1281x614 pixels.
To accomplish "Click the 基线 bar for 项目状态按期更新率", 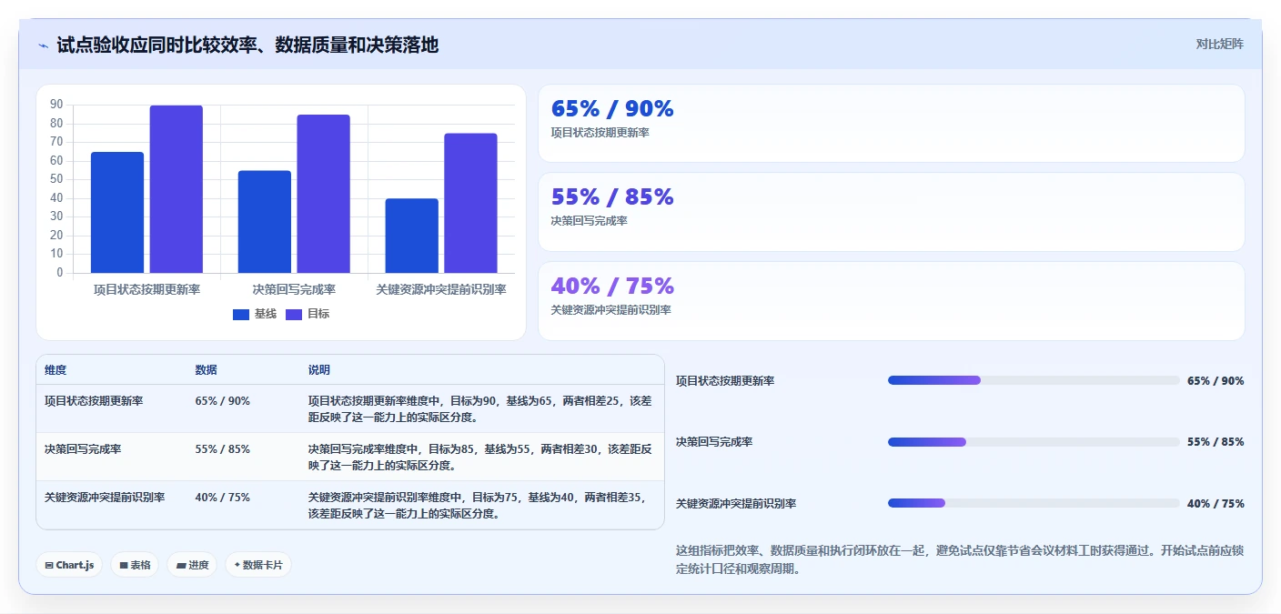I will [x=117, y=212].
